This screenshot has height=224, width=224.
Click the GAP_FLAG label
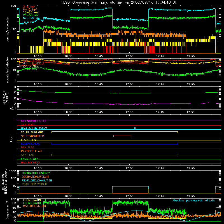click(27, 125)
